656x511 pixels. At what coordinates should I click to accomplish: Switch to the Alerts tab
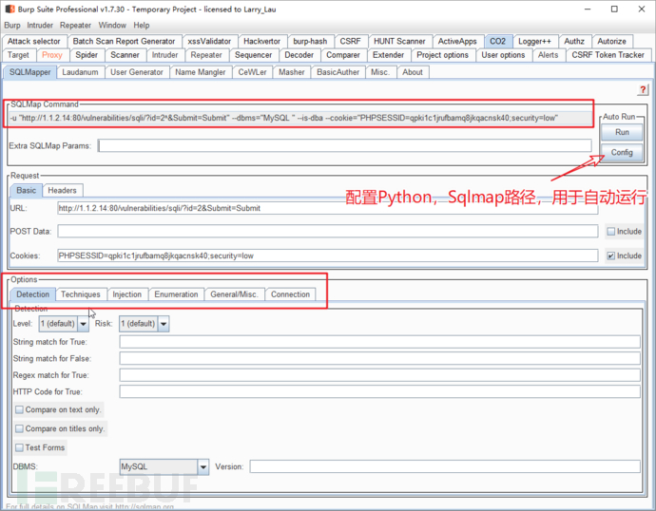pyautogui.click(x=548, y=55)
